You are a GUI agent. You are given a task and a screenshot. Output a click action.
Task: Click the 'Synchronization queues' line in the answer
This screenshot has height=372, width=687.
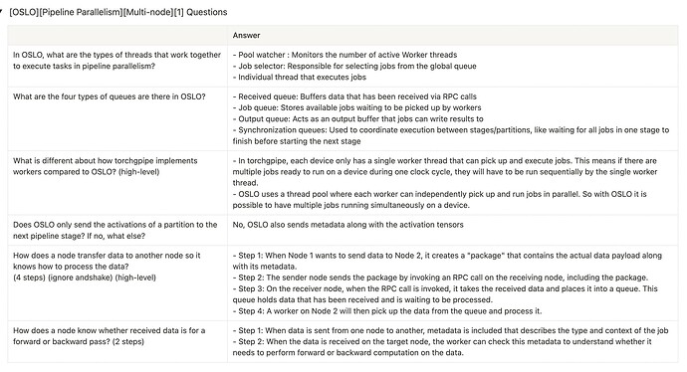(x=451, y=135)
